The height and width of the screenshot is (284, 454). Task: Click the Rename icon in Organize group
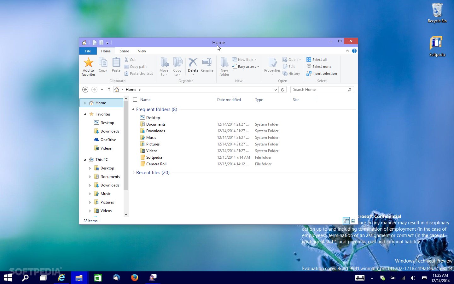(207, 62)
